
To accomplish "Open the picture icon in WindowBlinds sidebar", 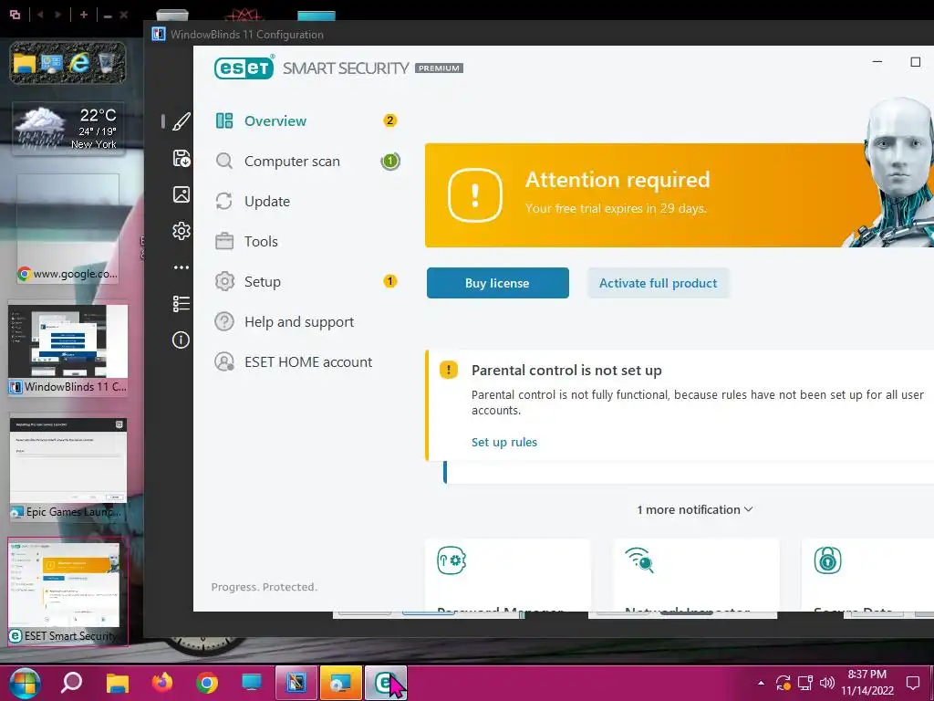I will 182,194.
